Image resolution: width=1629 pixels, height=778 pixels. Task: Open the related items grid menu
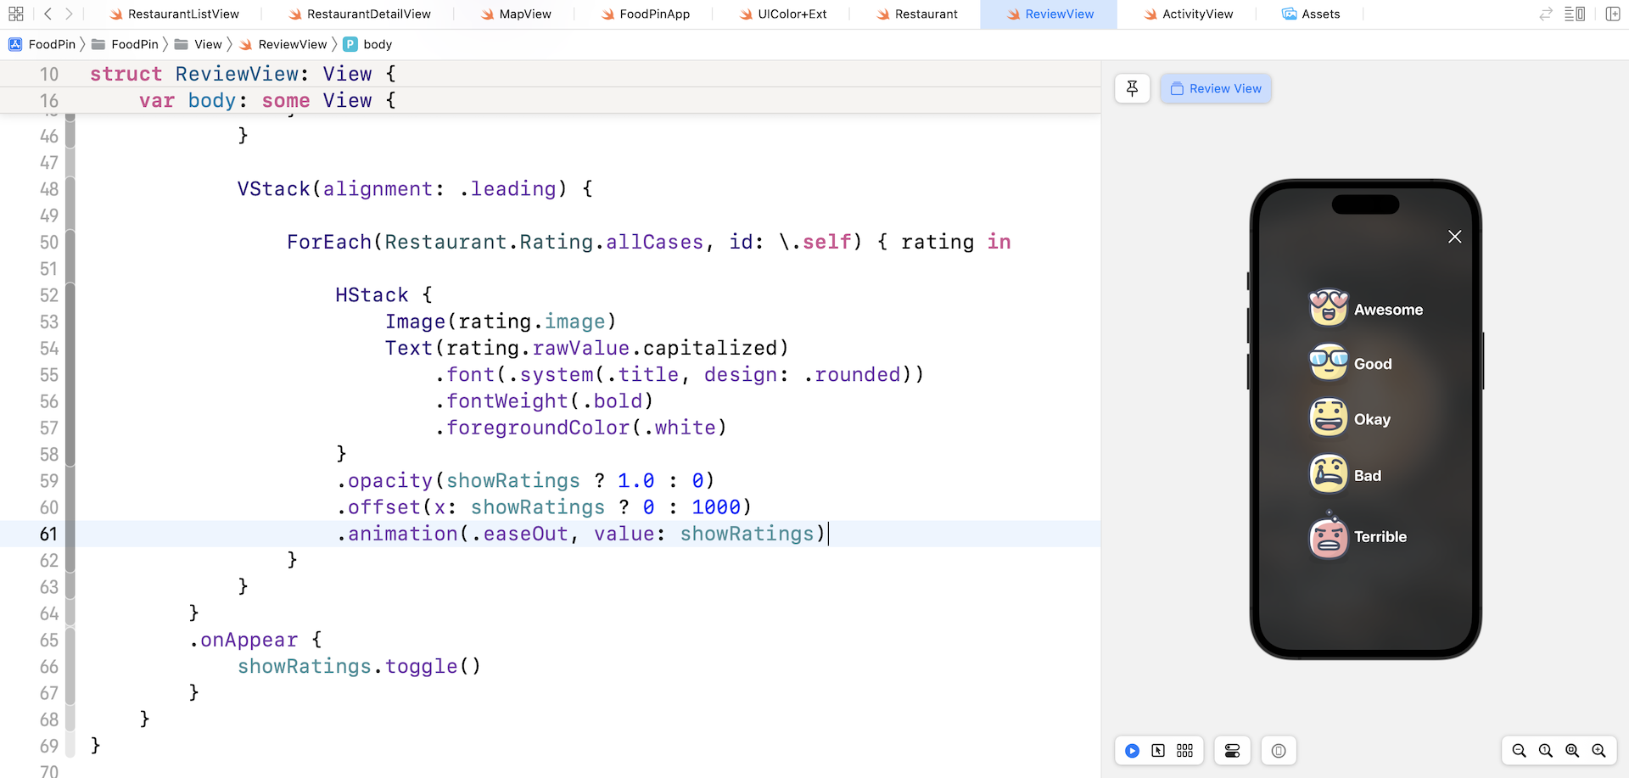(x=15, y=14)
